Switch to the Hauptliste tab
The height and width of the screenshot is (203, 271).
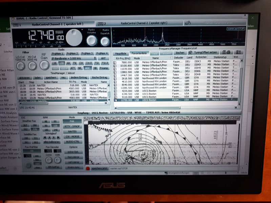tap(121, 53)
